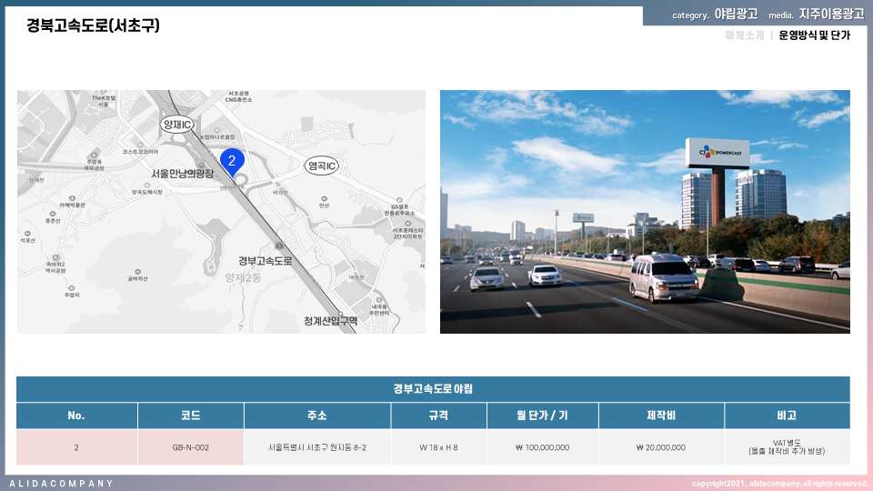
Task: Click the 야립광고 category label
Action: point(736,15)
